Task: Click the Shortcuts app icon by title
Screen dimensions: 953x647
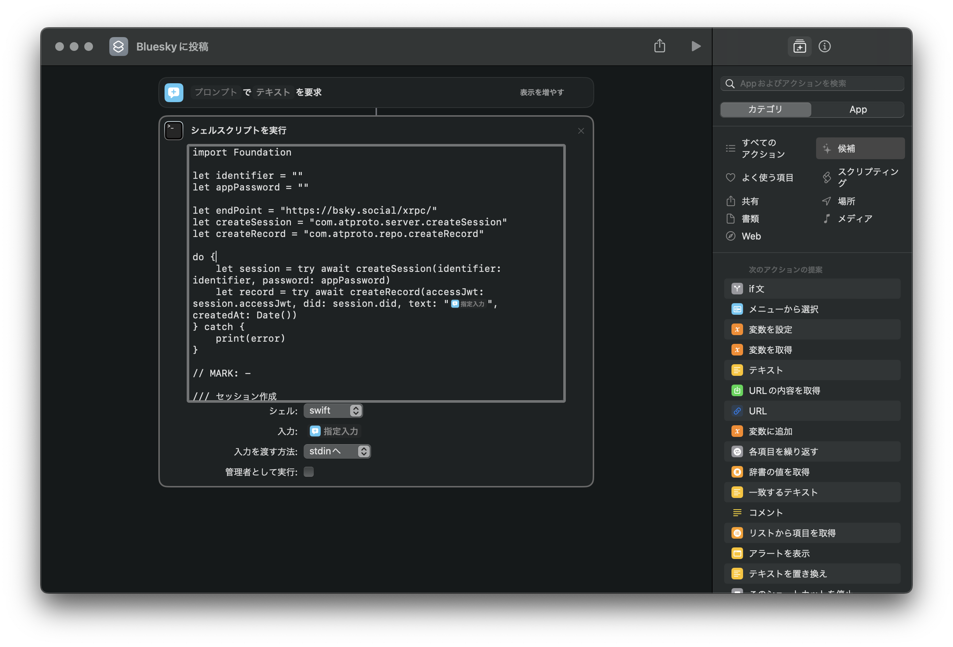Action: tap(118, 47)
